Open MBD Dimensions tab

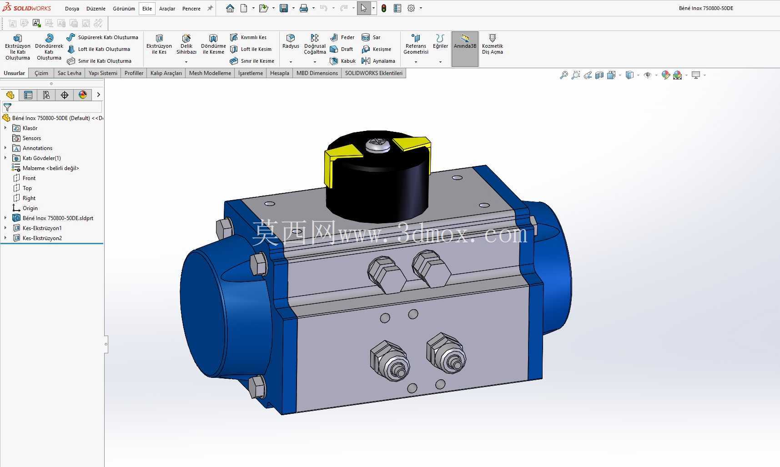click(317, 73)
